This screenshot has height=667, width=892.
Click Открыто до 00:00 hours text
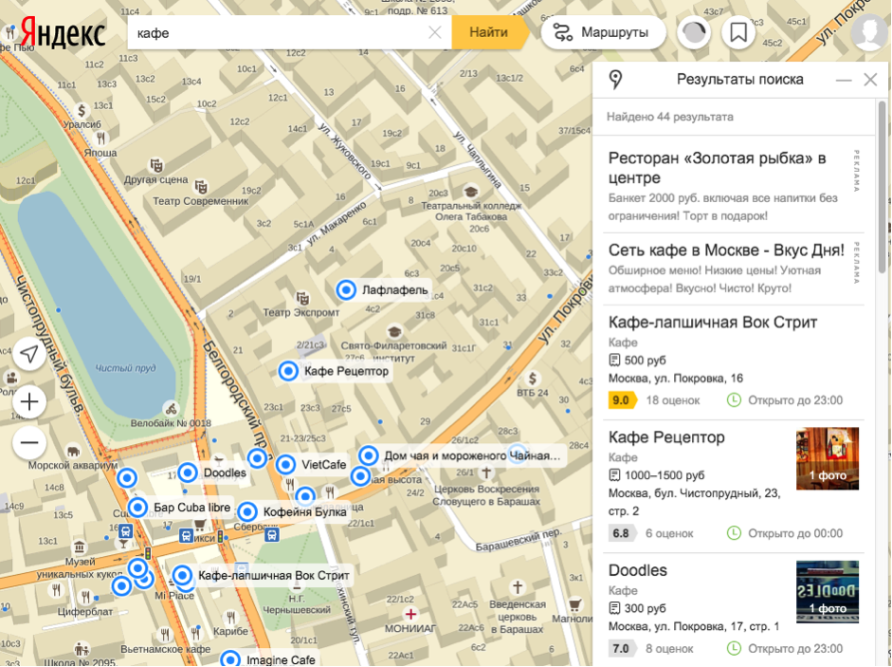795,534
